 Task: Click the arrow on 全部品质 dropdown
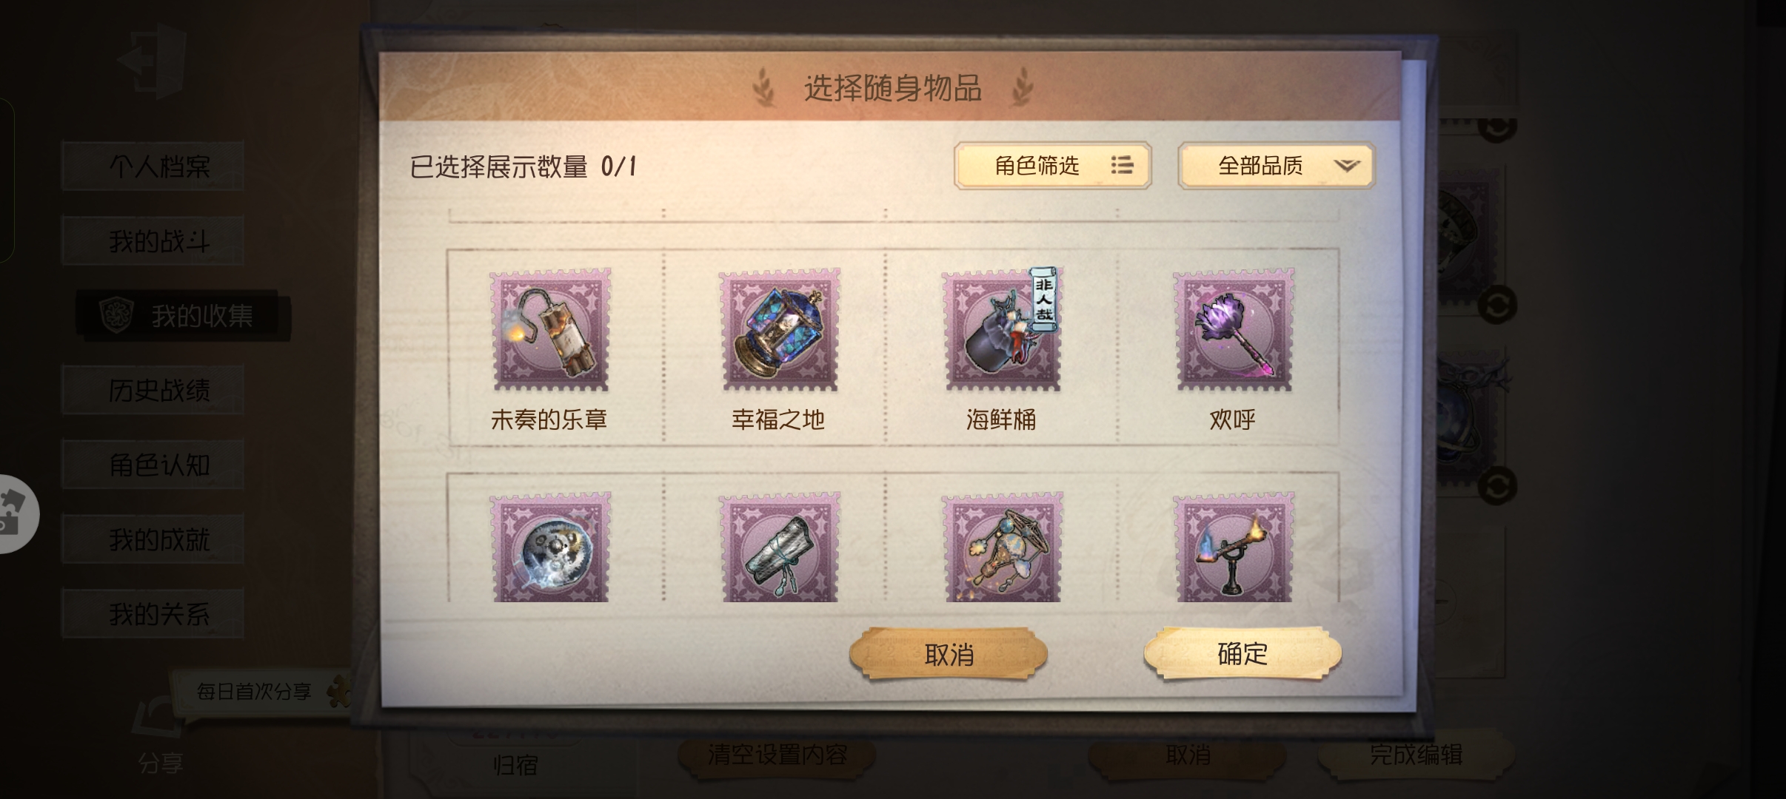point(1347,166)
